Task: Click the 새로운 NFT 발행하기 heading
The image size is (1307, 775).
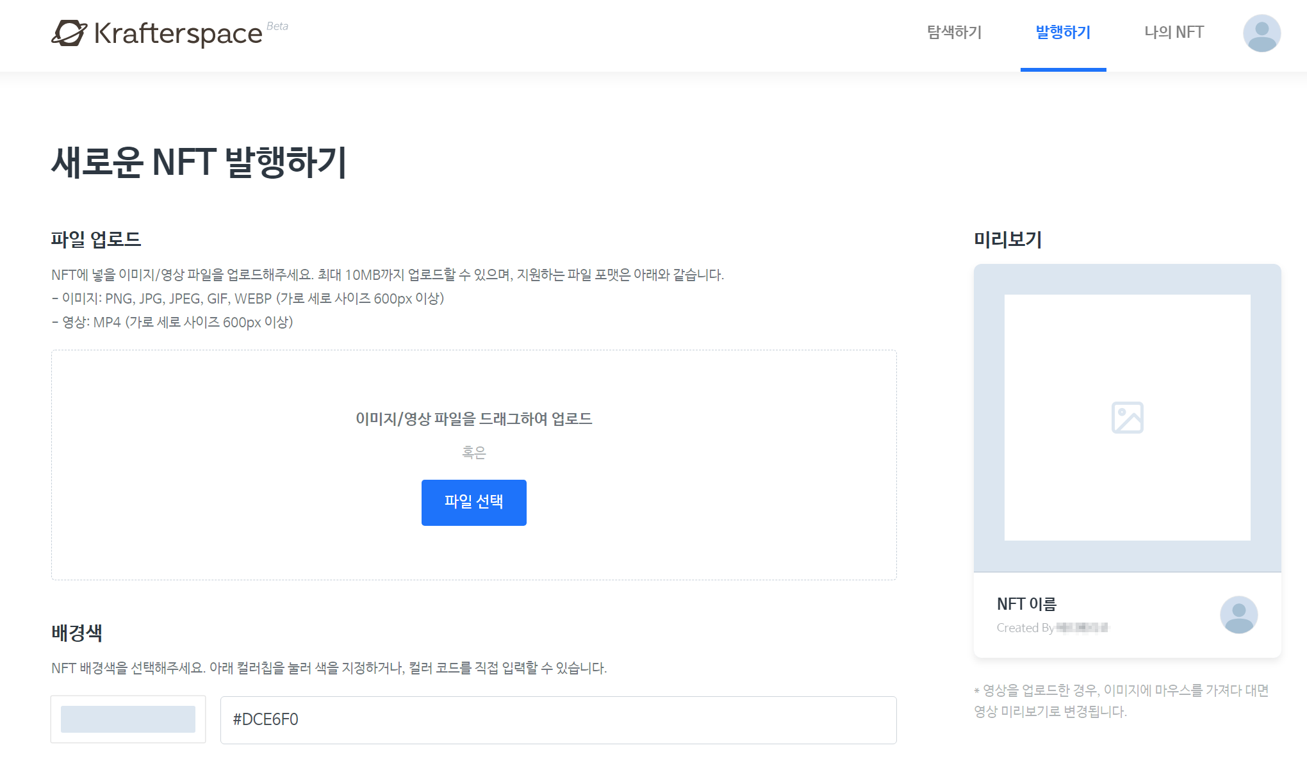Action: pos(199,162)
